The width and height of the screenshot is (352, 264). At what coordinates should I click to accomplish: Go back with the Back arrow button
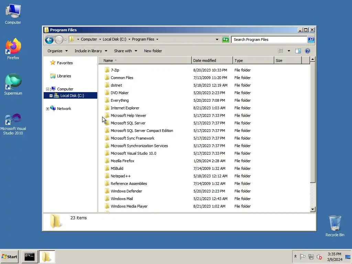point(49,40)
